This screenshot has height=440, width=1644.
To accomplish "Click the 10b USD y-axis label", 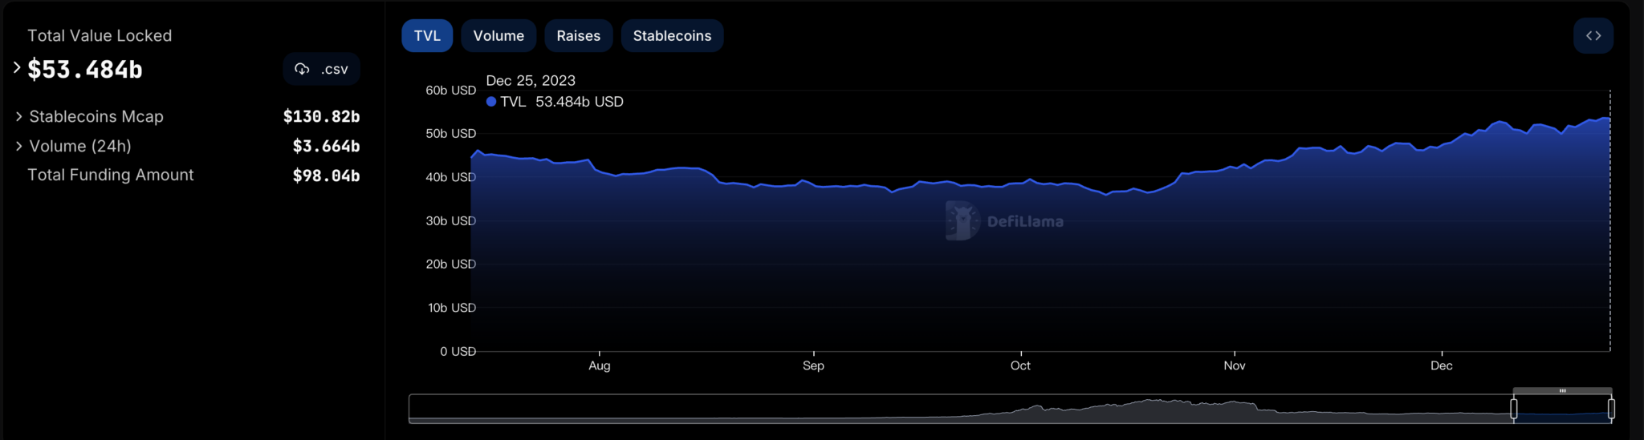I will click(x=452, y=308).
